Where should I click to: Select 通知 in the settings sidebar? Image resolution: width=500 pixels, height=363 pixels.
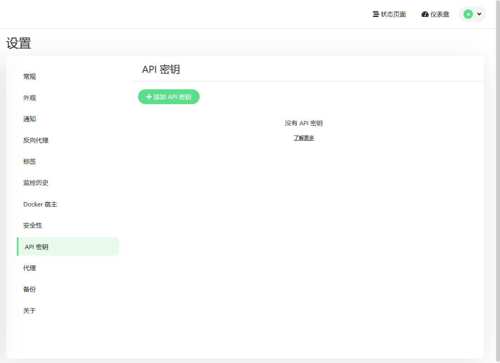pyautogui.click(x=30, y=119)
